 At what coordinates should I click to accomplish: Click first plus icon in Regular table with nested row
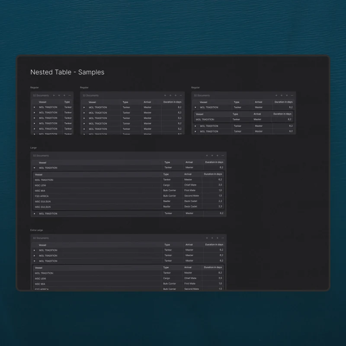pos(276,95)
